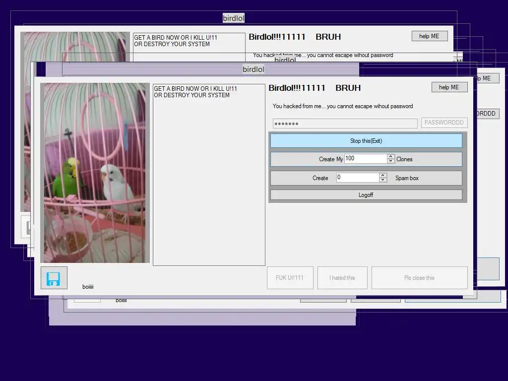
Task: Click the birdlol title of rearmost window
Action: point(234,18)
